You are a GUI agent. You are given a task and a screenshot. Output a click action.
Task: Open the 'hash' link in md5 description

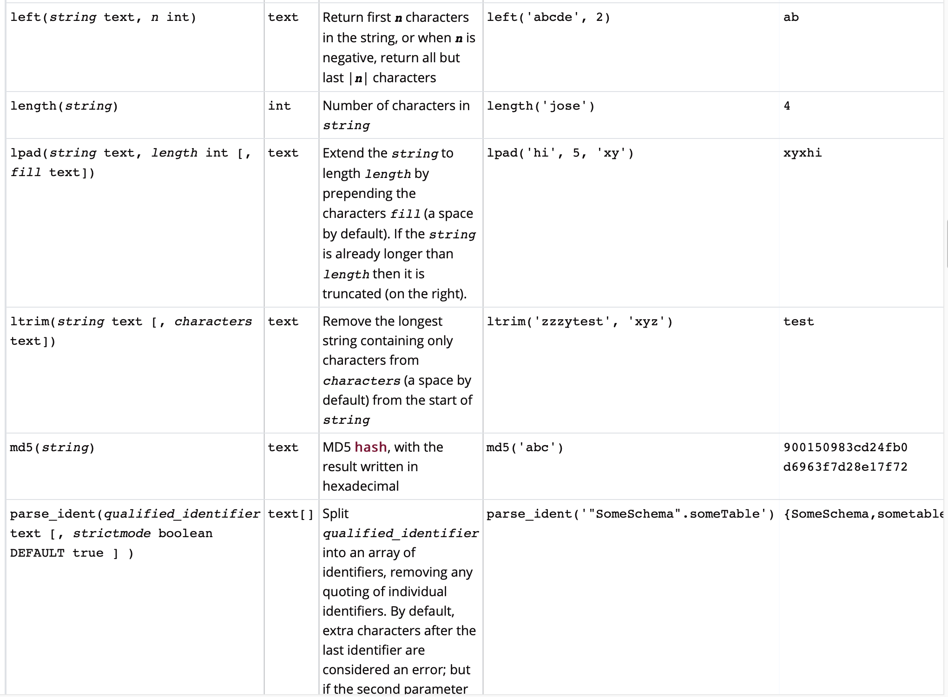tap(370, 447)
